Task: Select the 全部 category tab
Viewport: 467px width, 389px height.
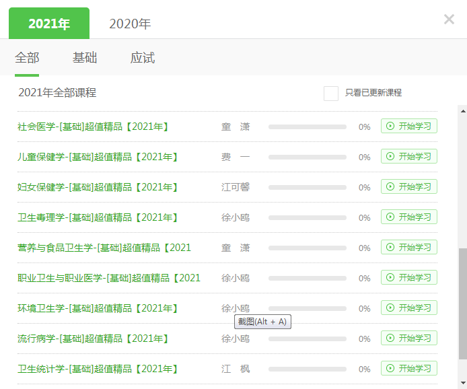Action: click(x=27, y=58)
